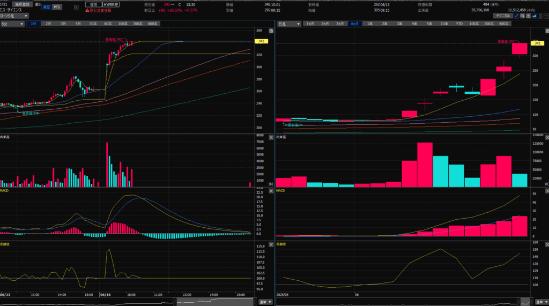Select the 1年 range tab
Image resolution: width=549 pixels, height=306 pixels.
[x=370, y=24]
